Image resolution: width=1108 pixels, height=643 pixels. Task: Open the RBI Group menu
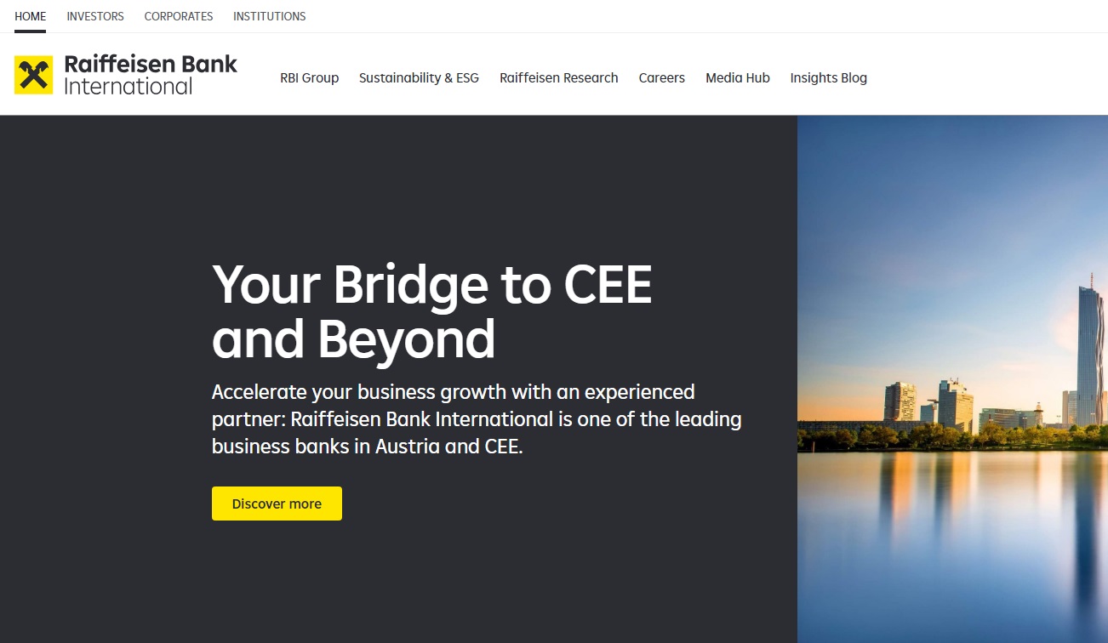click(310, 78)
